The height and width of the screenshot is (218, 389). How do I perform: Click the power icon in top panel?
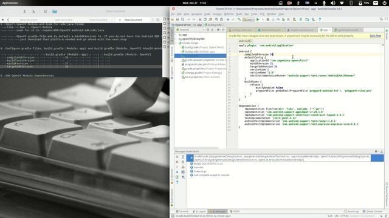[385, 3]
